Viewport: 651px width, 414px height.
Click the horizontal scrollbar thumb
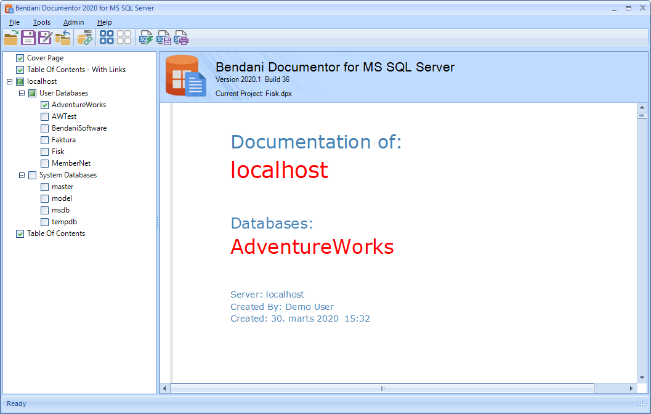click(x=382, y=389)
